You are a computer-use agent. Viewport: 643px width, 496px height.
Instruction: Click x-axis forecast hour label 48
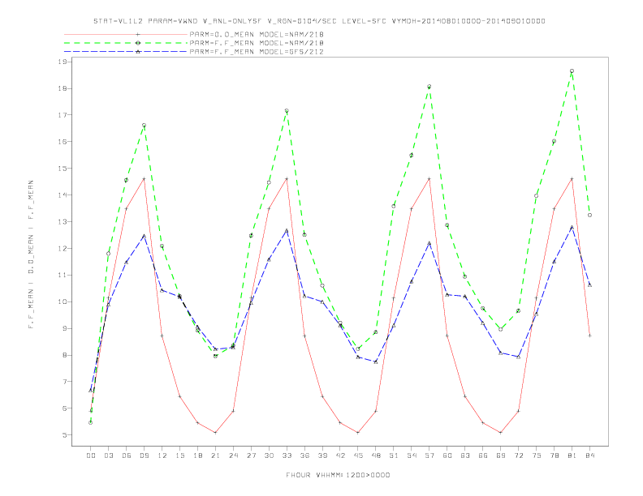[x=376, y=455]
